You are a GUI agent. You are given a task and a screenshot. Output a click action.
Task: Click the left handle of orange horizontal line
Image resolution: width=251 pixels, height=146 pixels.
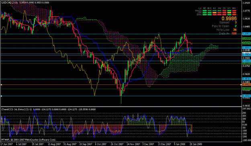(1, 84)
